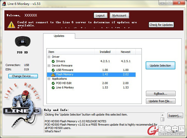Click the green check icon beside Drivers
The width and height of the screenshot is (187, 138).
coord(53,61)
